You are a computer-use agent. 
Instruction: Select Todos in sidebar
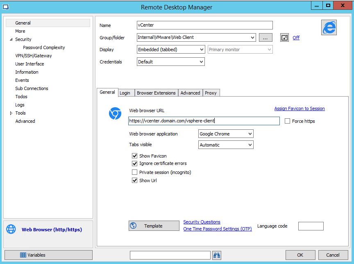(x=21, y=97)
